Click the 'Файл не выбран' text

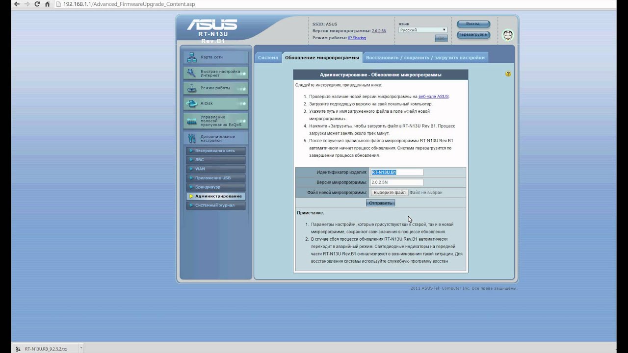(x=426, y=193)
